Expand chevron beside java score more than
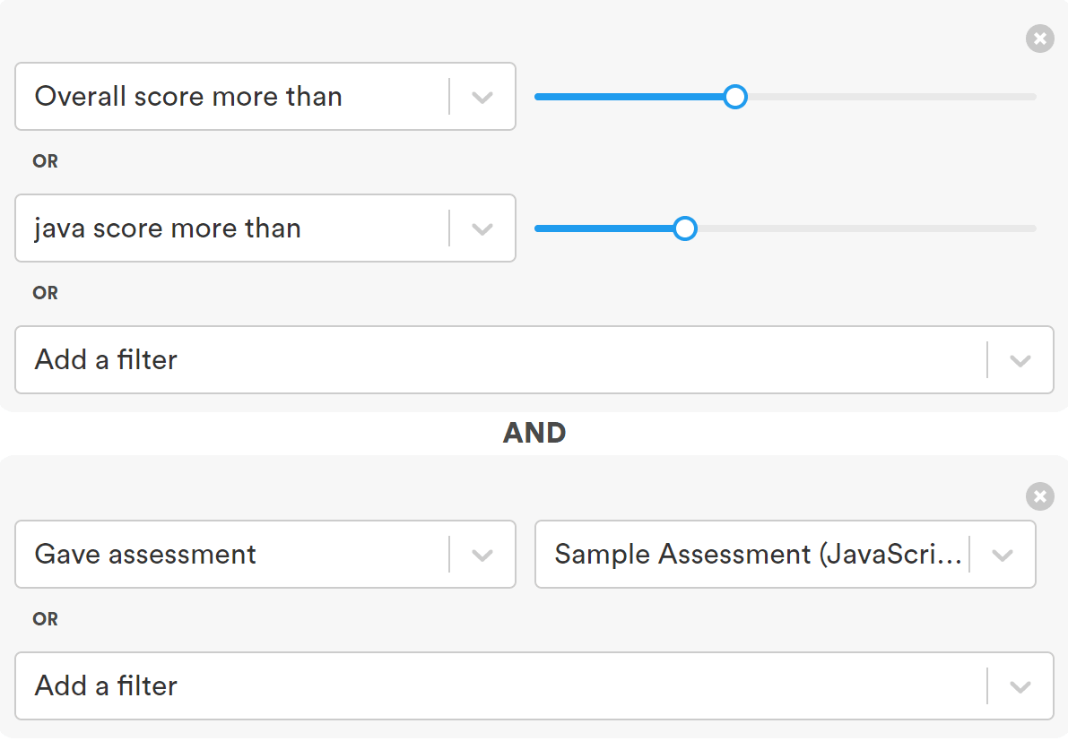Screen dimensions: 1068x741 coord(482,228)
